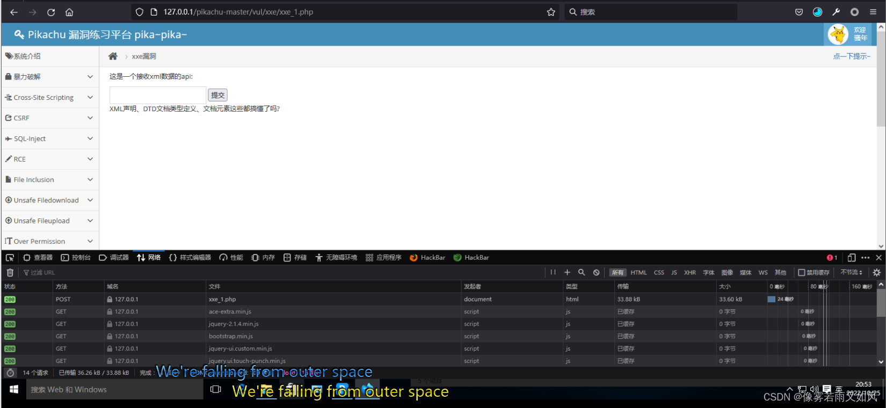Bookmark this page with the star
This screenshot has width=886, height=408.
[551, 12]
